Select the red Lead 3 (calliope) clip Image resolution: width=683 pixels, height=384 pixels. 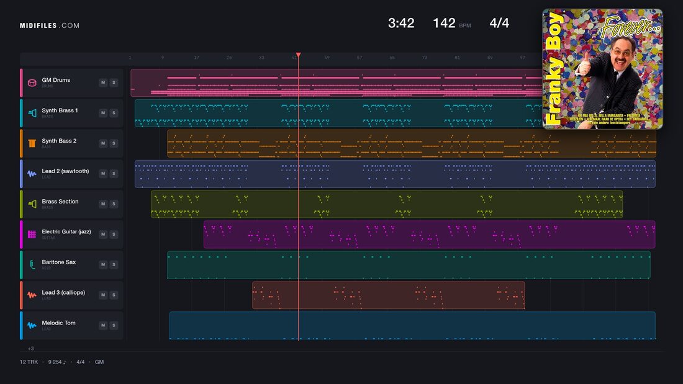pos(389,295)
